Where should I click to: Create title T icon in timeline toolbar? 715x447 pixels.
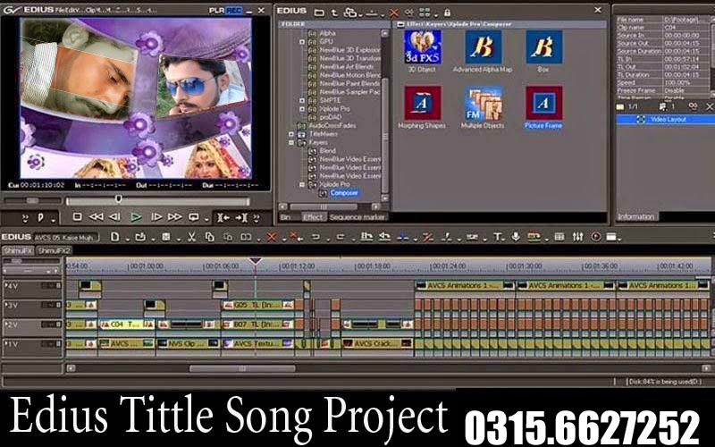coord(498,237)
